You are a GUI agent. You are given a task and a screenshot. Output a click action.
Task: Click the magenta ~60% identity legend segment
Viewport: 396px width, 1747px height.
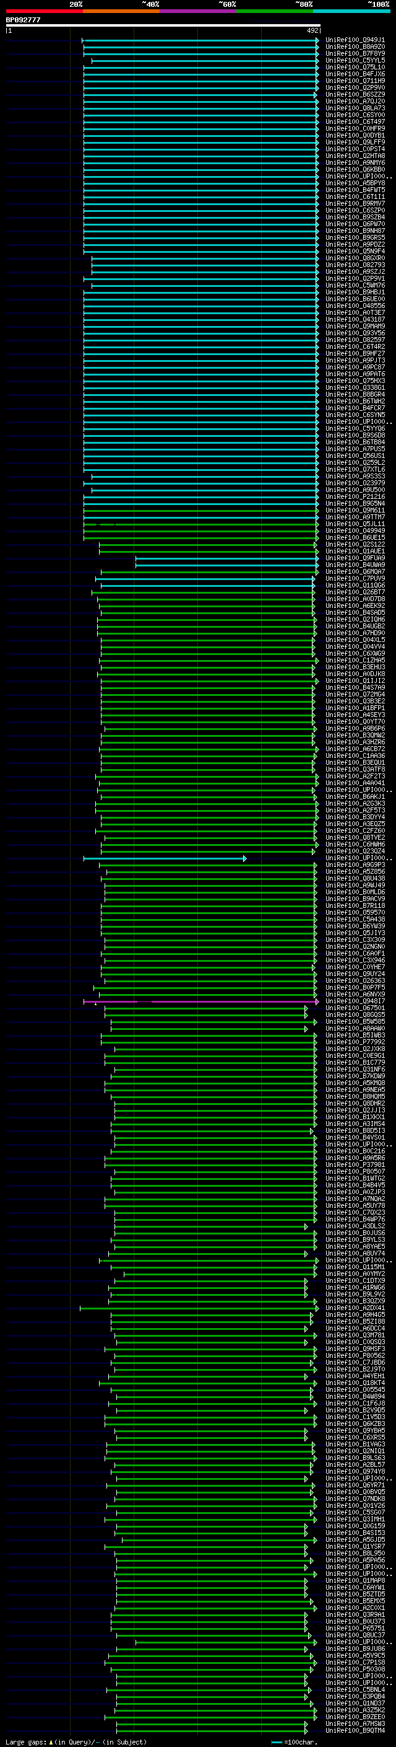pos(199,11)
